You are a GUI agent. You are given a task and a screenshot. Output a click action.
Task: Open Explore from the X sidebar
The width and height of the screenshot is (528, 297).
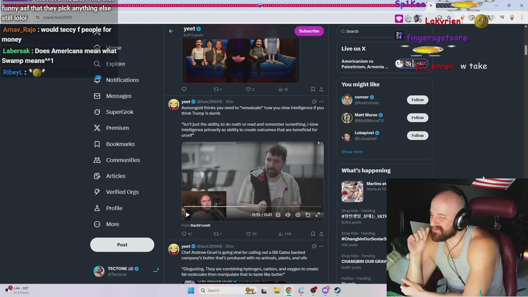coord(110,64)
